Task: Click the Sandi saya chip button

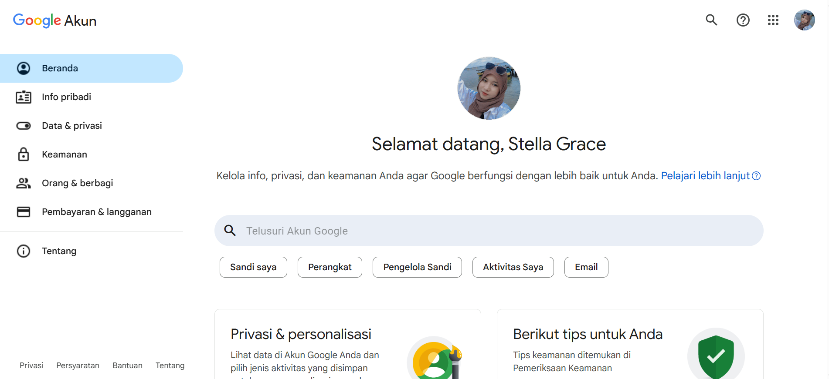Action: [x=253, y=267]
